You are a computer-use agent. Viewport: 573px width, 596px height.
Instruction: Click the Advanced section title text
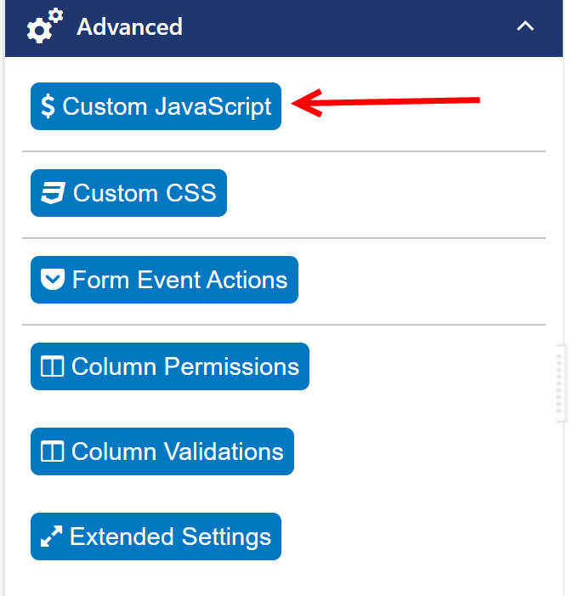(129, 26)
